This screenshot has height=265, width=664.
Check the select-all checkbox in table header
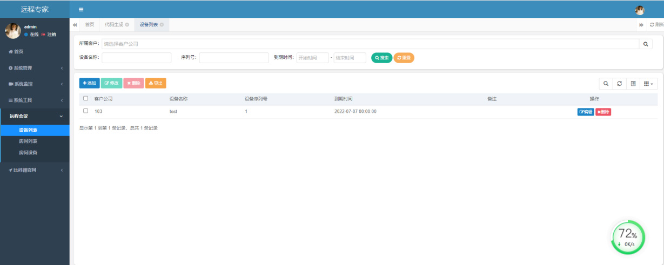pyautogui.click(x=85, y=99)
